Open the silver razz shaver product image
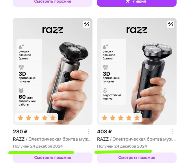178x167 pixels. [53, 70]
